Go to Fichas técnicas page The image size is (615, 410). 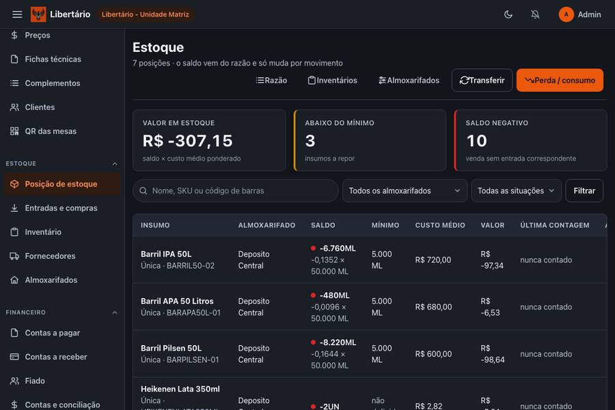62,59
